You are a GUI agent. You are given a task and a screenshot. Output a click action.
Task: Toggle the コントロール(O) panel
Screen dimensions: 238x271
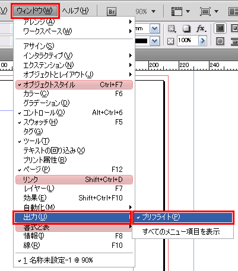click(x=74, y=113)
